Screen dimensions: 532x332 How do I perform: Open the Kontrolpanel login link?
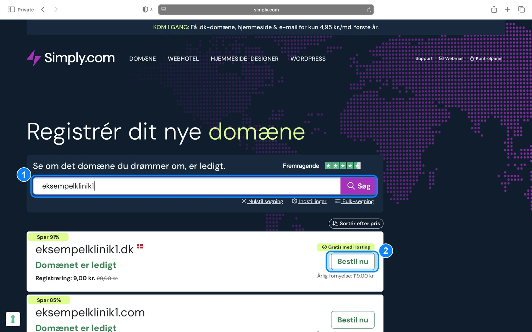pos(486,58)
